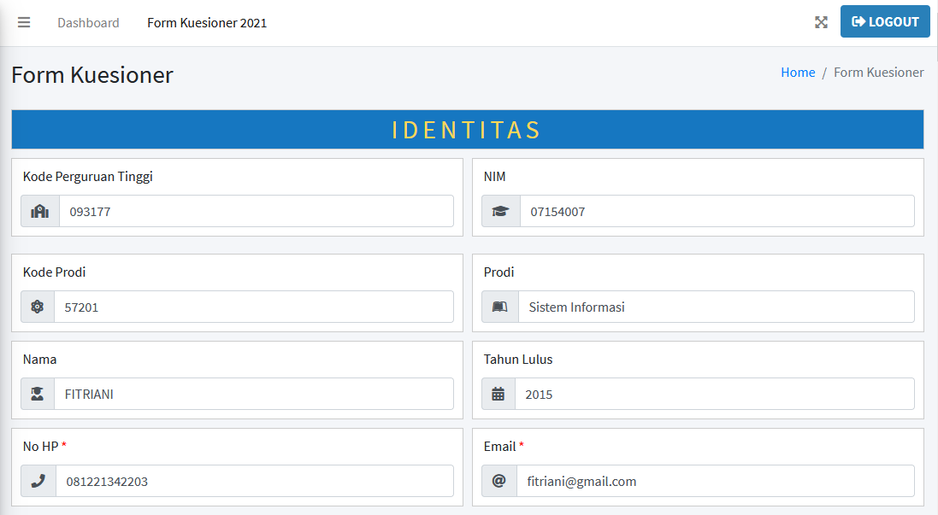938x515 pixels.
Task: Open the Dashboard nav item
Action: [x=88, y=23]
